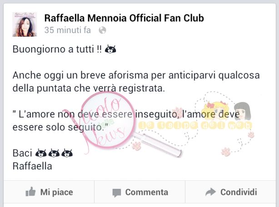
Task: Click the globe public visibility icon
Action: 103,30
